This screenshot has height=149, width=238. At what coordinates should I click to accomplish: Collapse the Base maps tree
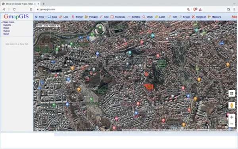point(2,22)
